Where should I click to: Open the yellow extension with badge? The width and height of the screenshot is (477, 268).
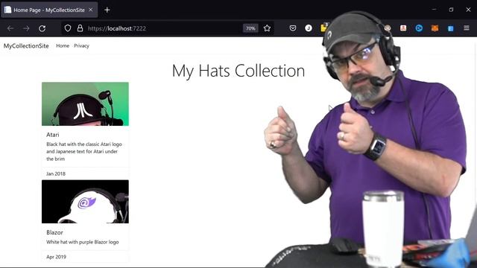click(323, 28)
